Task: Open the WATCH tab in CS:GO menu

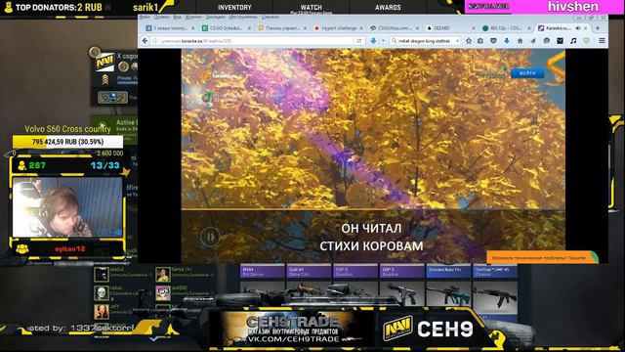Action: point(312,7)
